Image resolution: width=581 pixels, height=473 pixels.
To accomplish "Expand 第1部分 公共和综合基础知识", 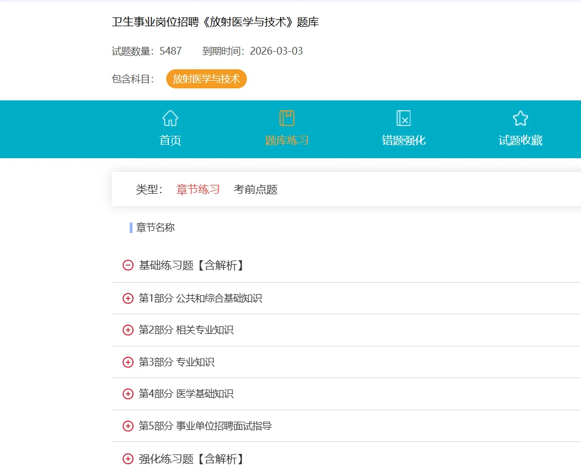I will [x=127, y=298].
